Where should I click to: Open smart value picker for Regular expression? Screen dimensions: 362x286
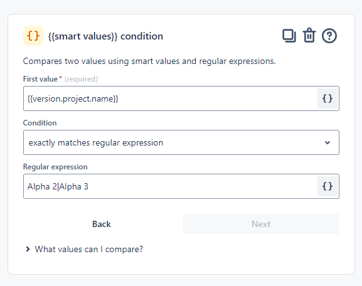pos(327,186)
